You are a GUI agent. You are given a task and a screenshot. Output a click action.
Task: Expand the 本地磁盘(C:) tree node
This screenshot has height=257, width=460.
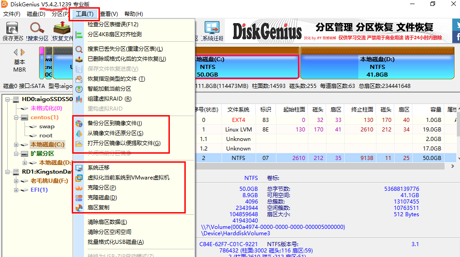[x=16, y=145]
